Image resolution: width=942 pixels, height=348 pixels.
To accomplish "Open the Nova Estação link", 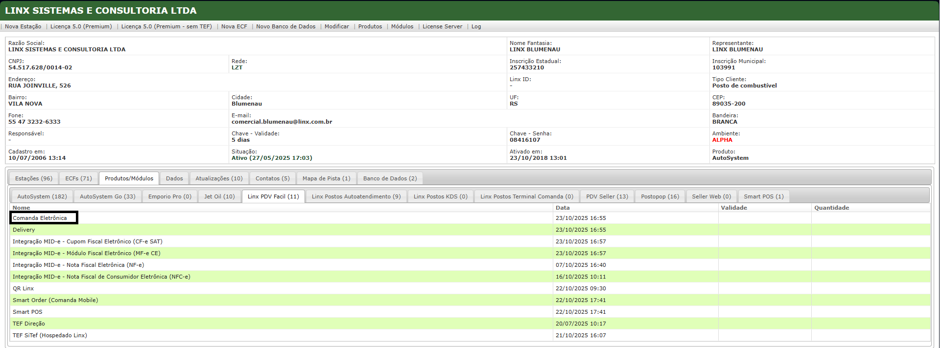I will [x=23, y=26].
